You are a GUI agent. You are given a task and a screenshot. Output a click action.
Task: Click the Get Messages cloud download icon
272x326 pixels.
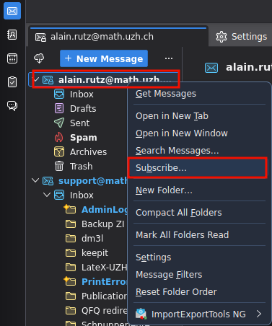click(39, 58)
